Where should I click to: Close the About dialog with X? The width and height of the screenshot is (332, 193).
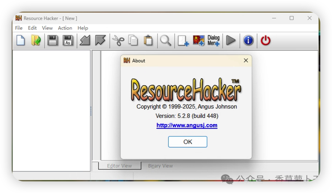pyautogui.click(x=246, y=61)
